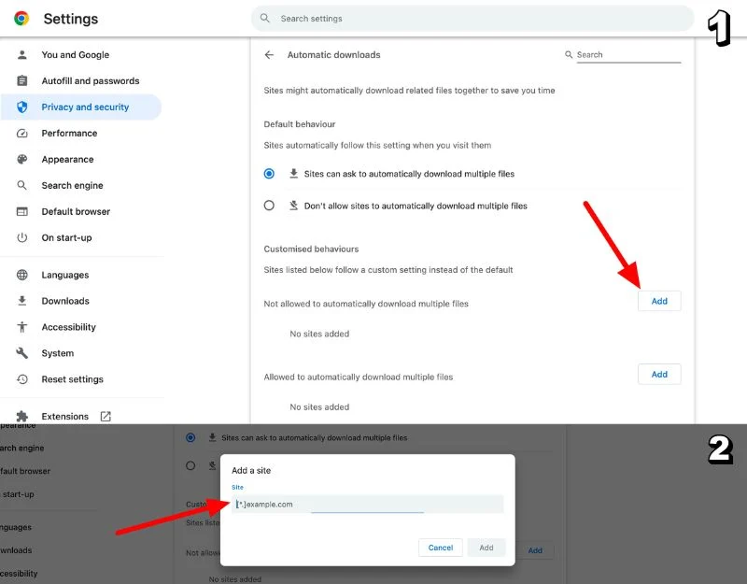Click the download icon beside Sites can ask
Image resolution: width=747 pixels, height=584 pixels.
[x=293, y=173]
